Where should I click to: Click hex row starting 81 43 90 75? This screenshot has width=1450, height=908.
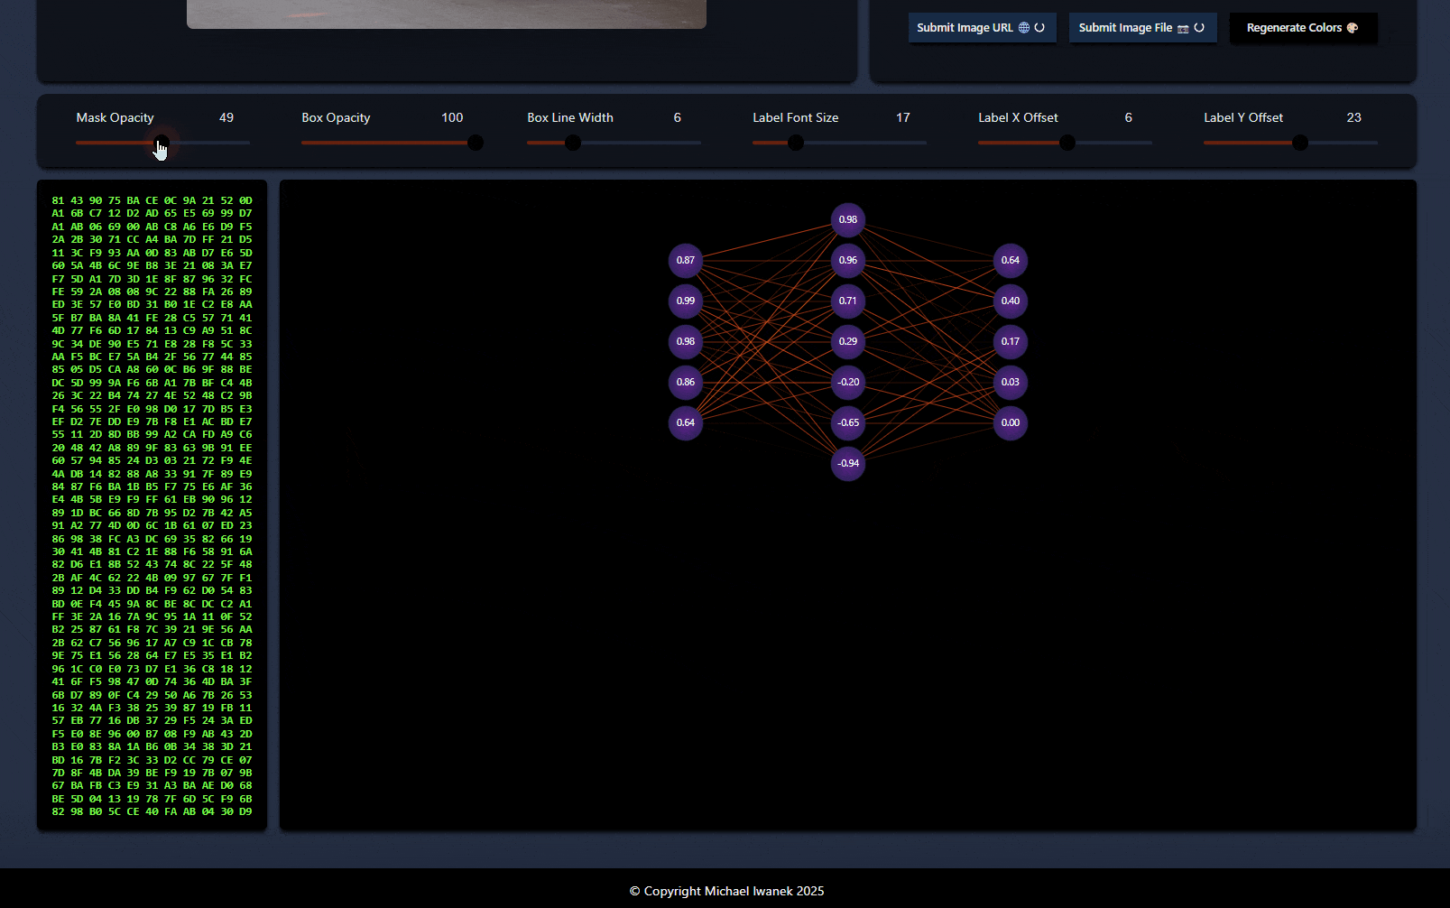[x=152, y=200]
